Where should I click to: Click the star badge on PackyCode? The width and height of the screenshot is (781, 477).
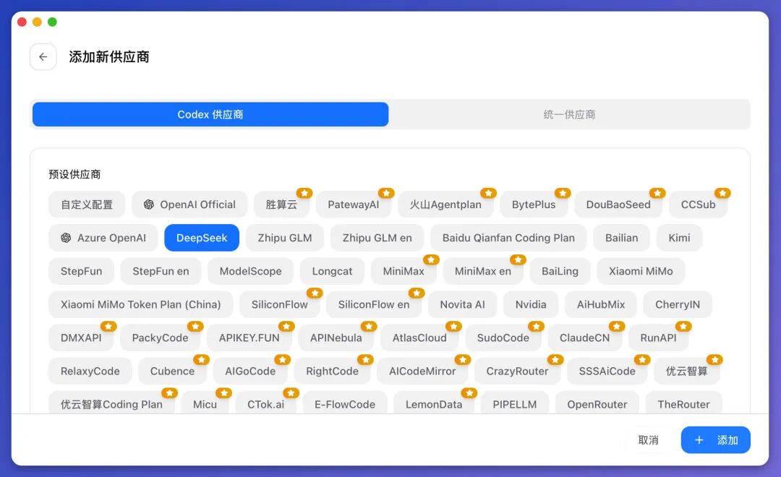click(x=195, y=326)
